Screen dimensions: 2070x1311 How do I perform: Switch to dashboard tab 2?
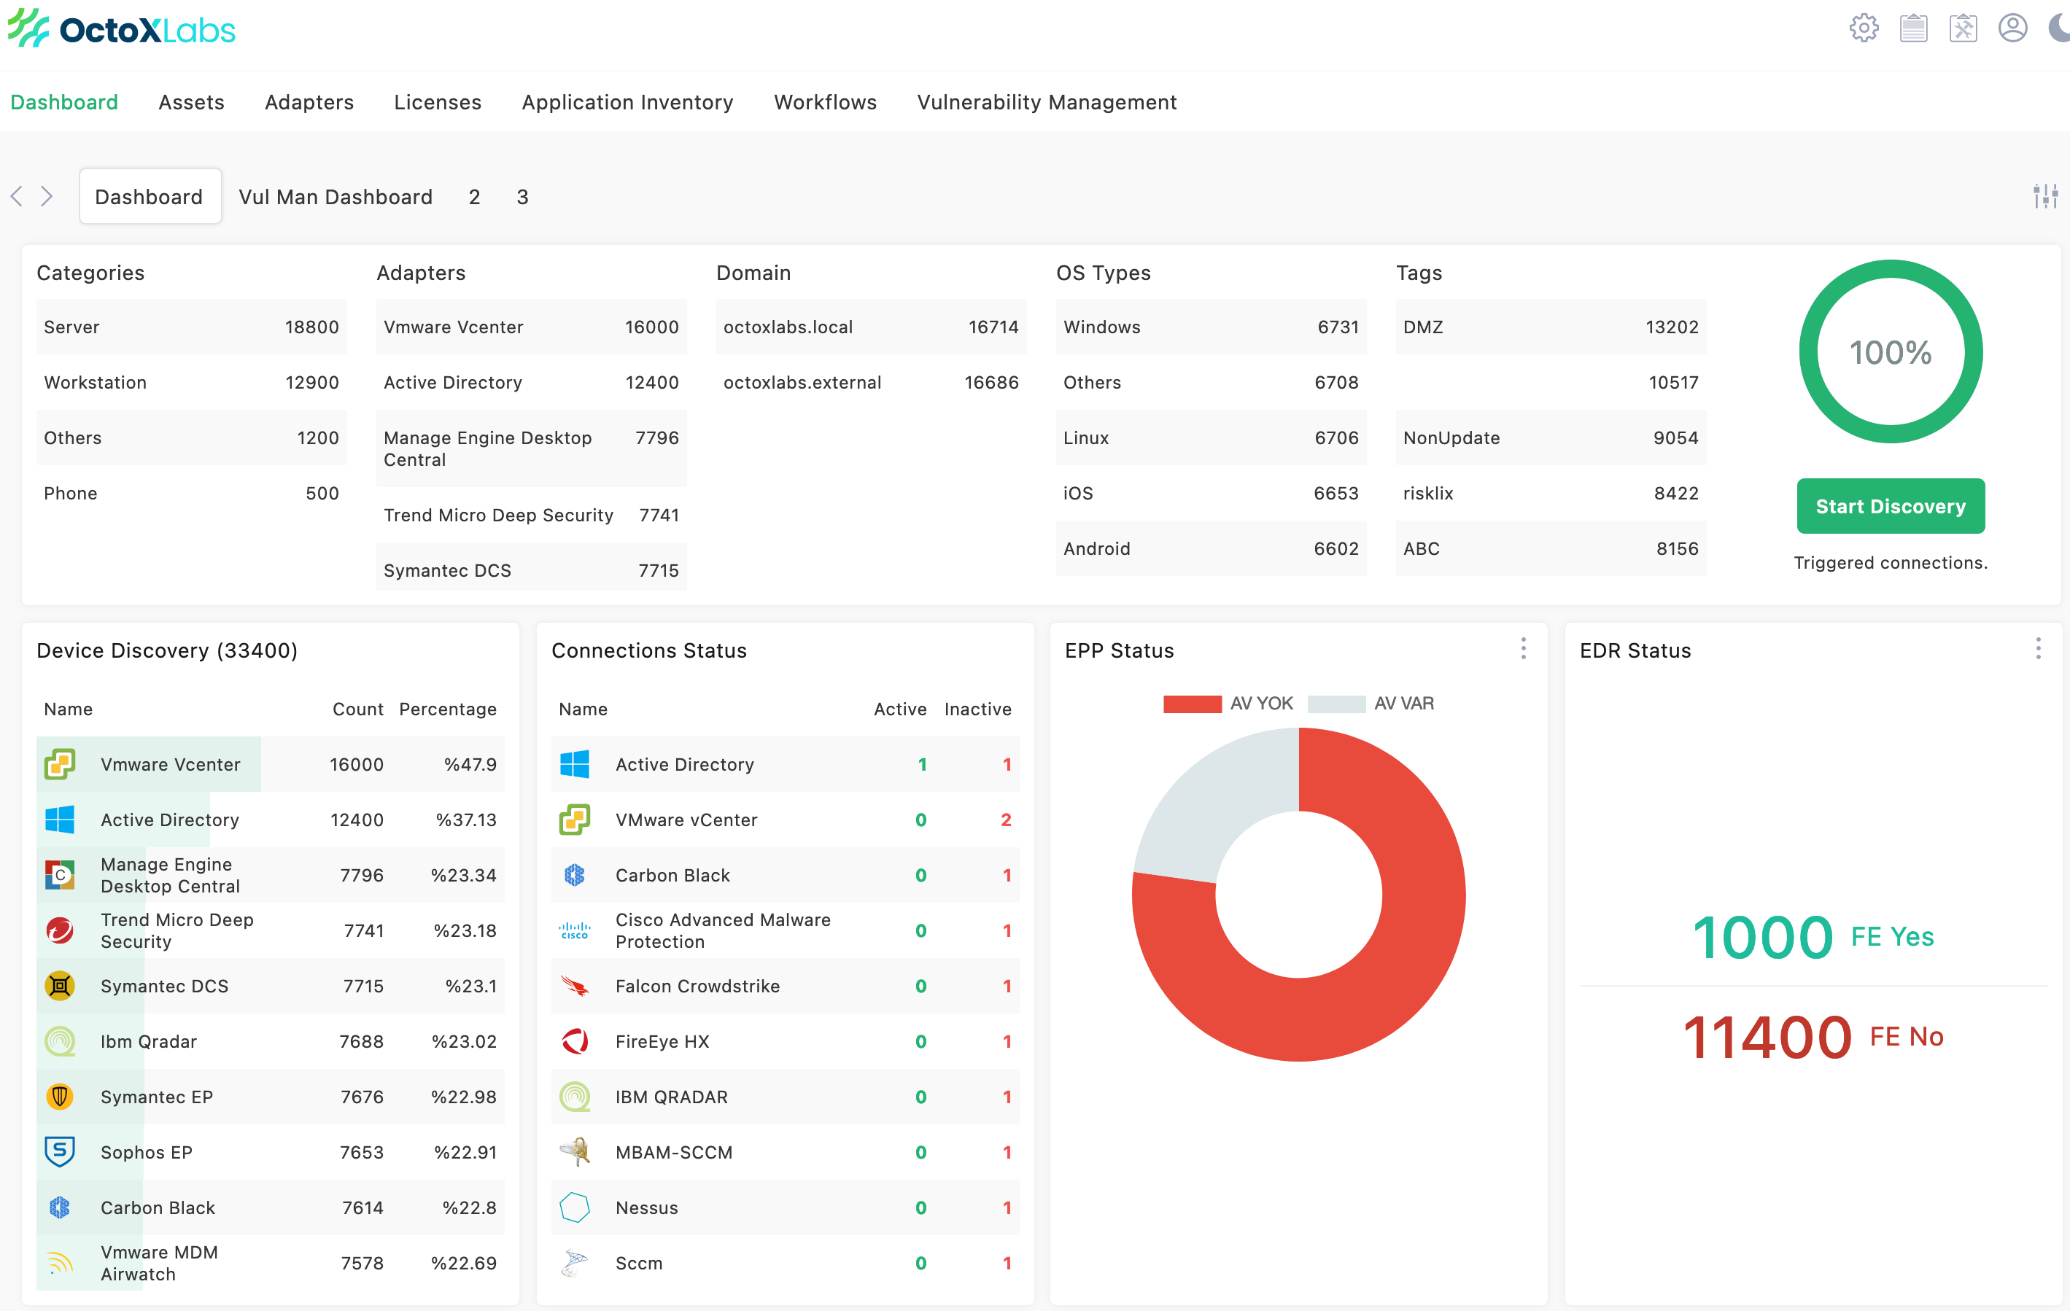pos(473,197)
